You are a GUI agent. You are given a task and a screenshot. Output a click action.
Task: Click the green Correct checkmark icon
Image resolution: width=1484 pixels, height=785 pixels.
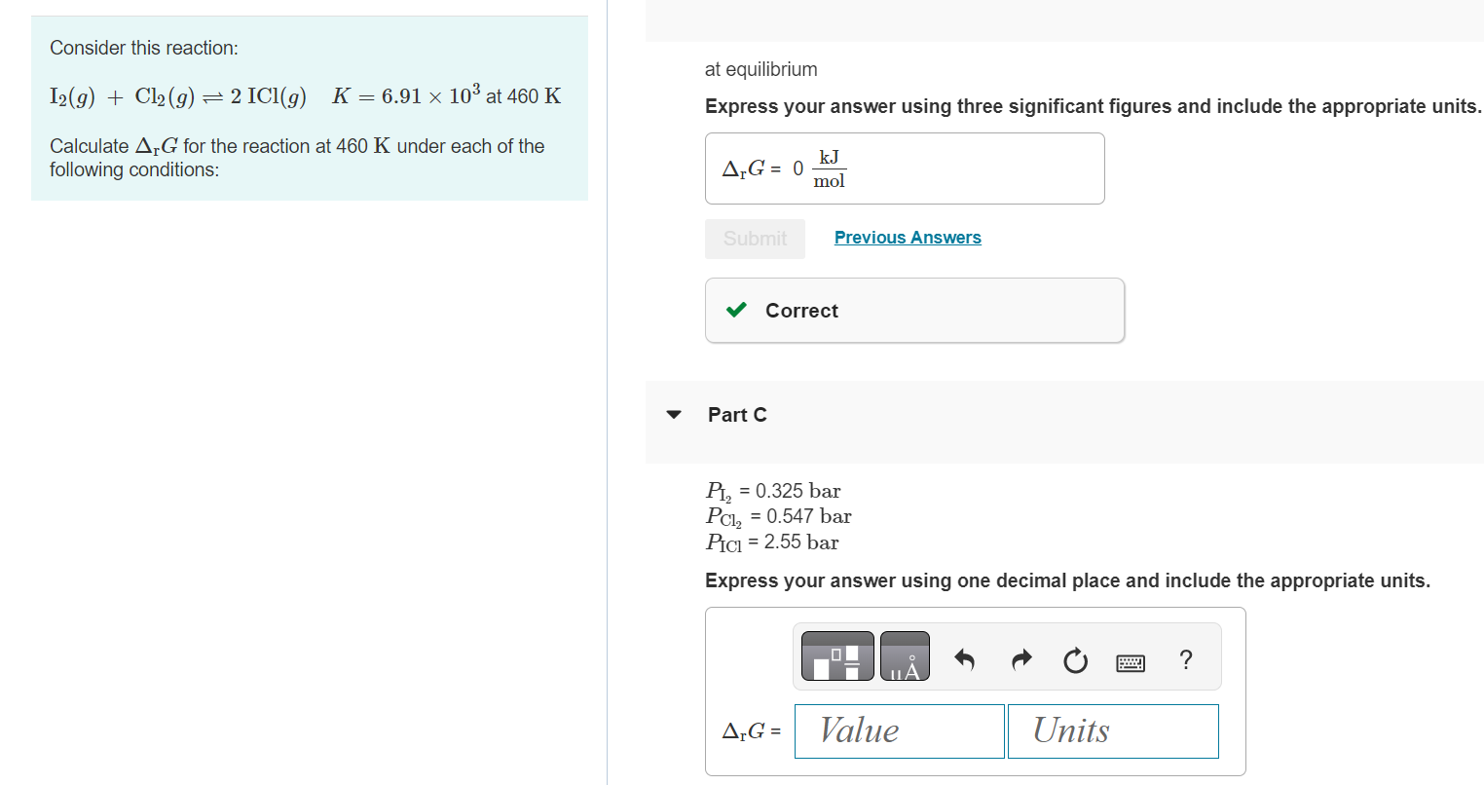[x=736, y=310]
